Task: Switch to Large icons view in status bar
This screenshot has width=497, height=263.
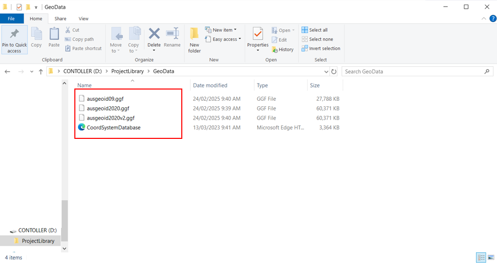Action: [491, 257]
